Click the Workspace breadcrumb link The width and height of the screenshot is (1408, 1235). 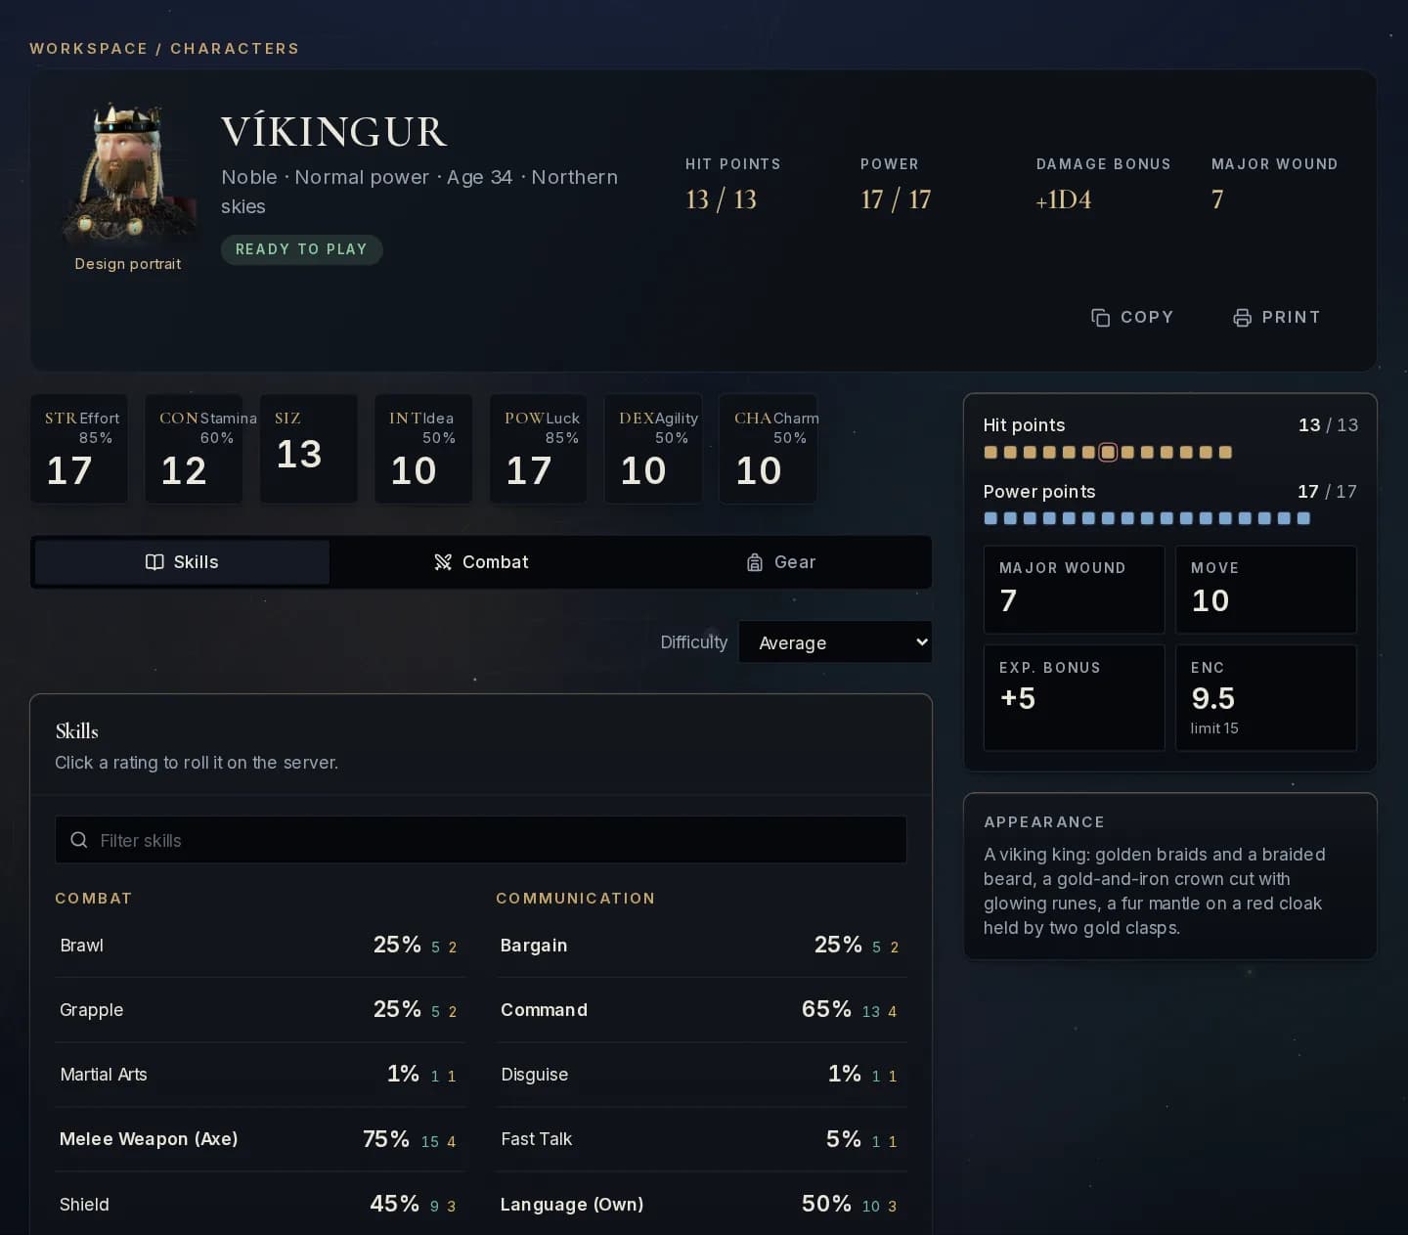89,49
